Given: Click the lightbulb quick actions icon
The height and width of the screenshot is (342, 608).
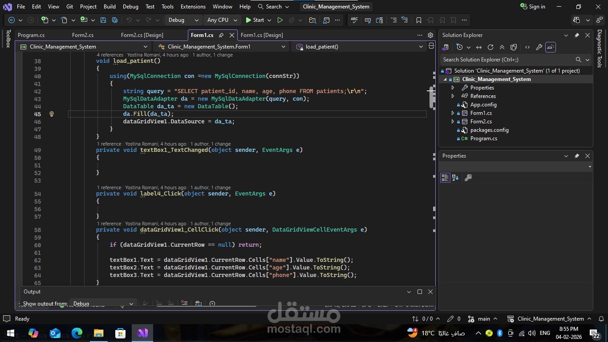Looking at the screenshot, I should click(52, 114).
